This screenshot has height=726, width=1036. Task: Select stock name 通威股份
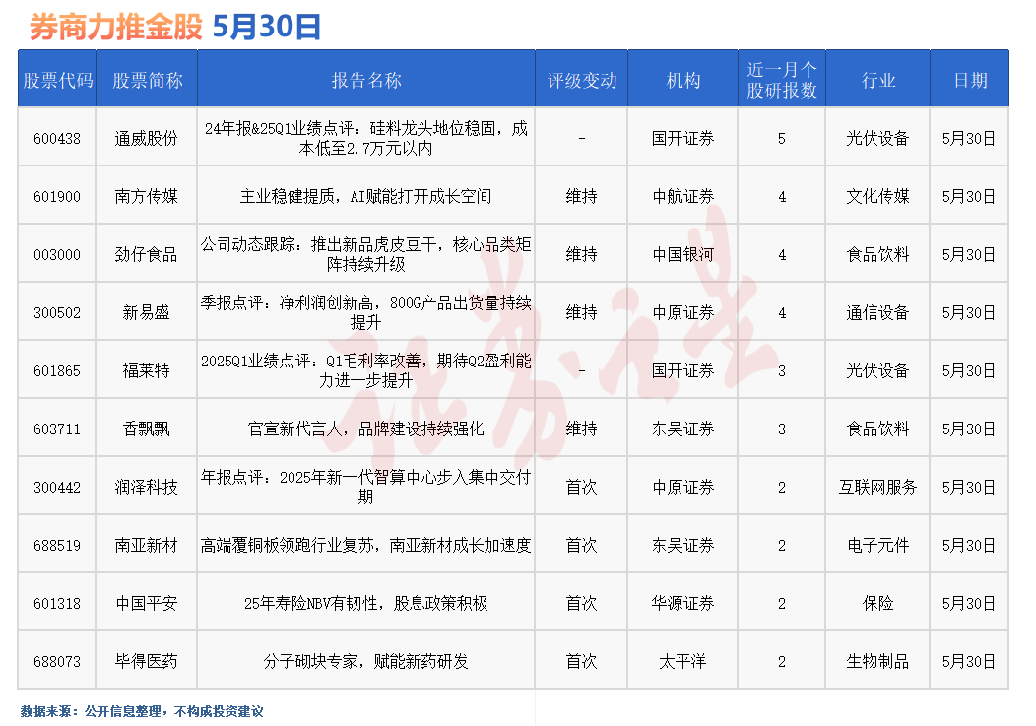point(147,138)
